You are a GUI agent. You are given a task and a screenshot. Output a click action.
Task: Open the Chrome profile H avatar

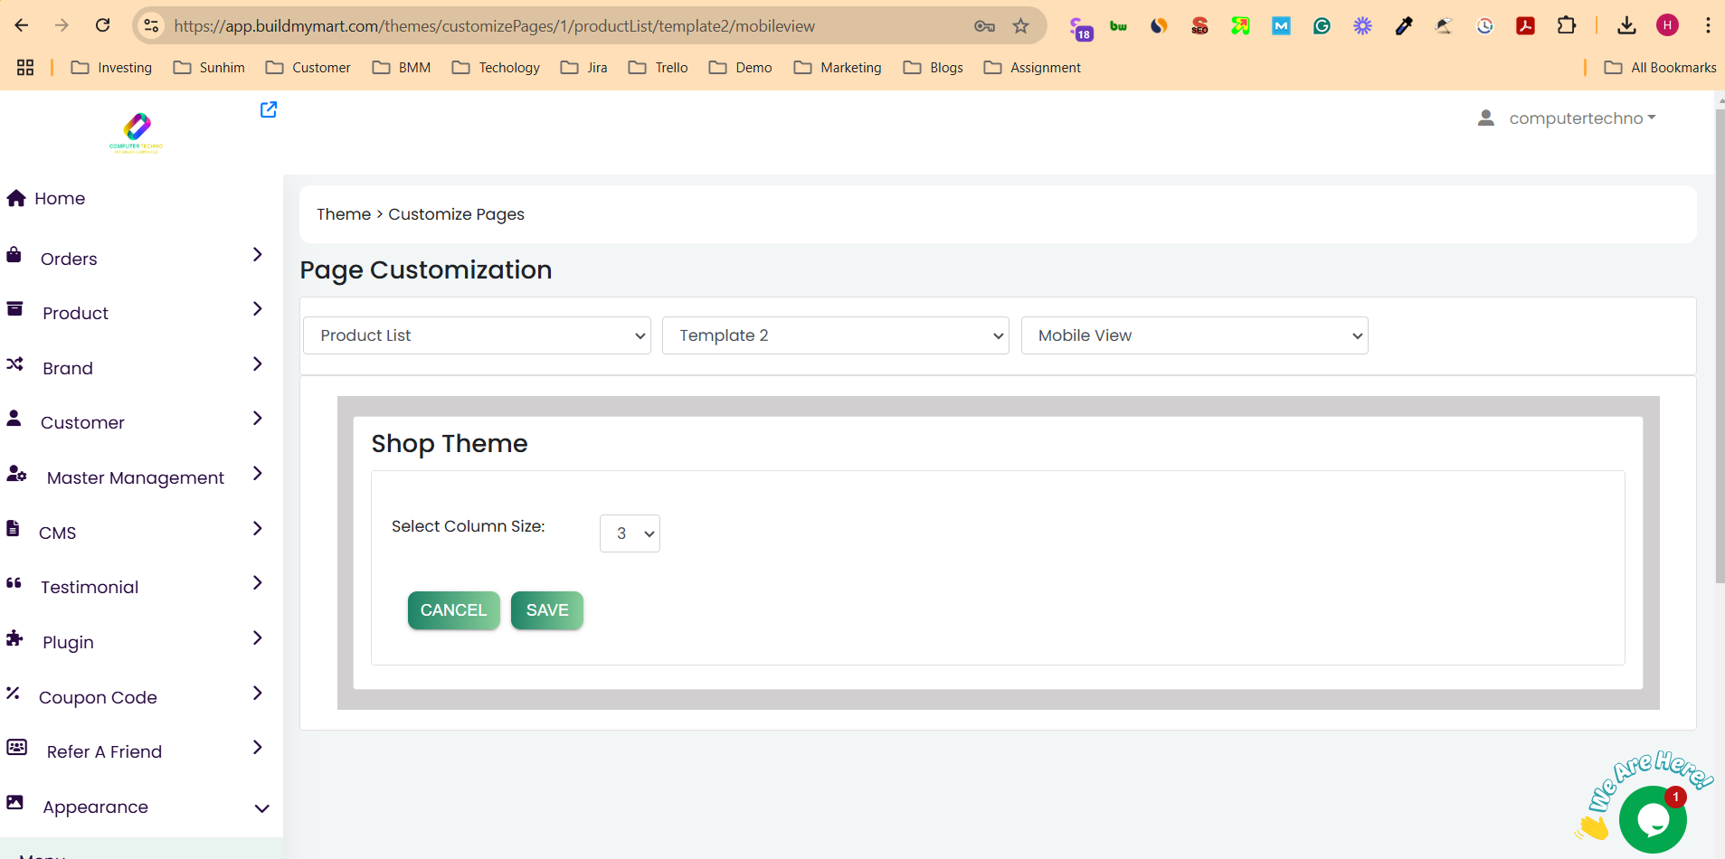1668,25
